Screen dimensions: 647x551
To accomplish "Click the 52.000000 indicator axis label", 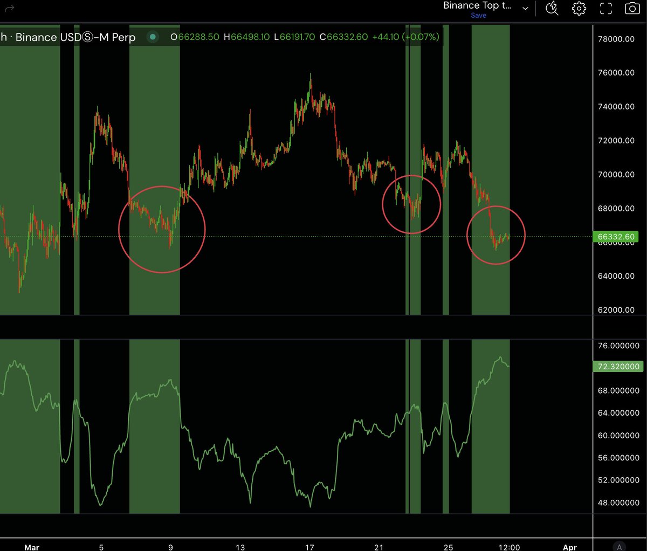I will pyautogui.click(x=618, y=480).
